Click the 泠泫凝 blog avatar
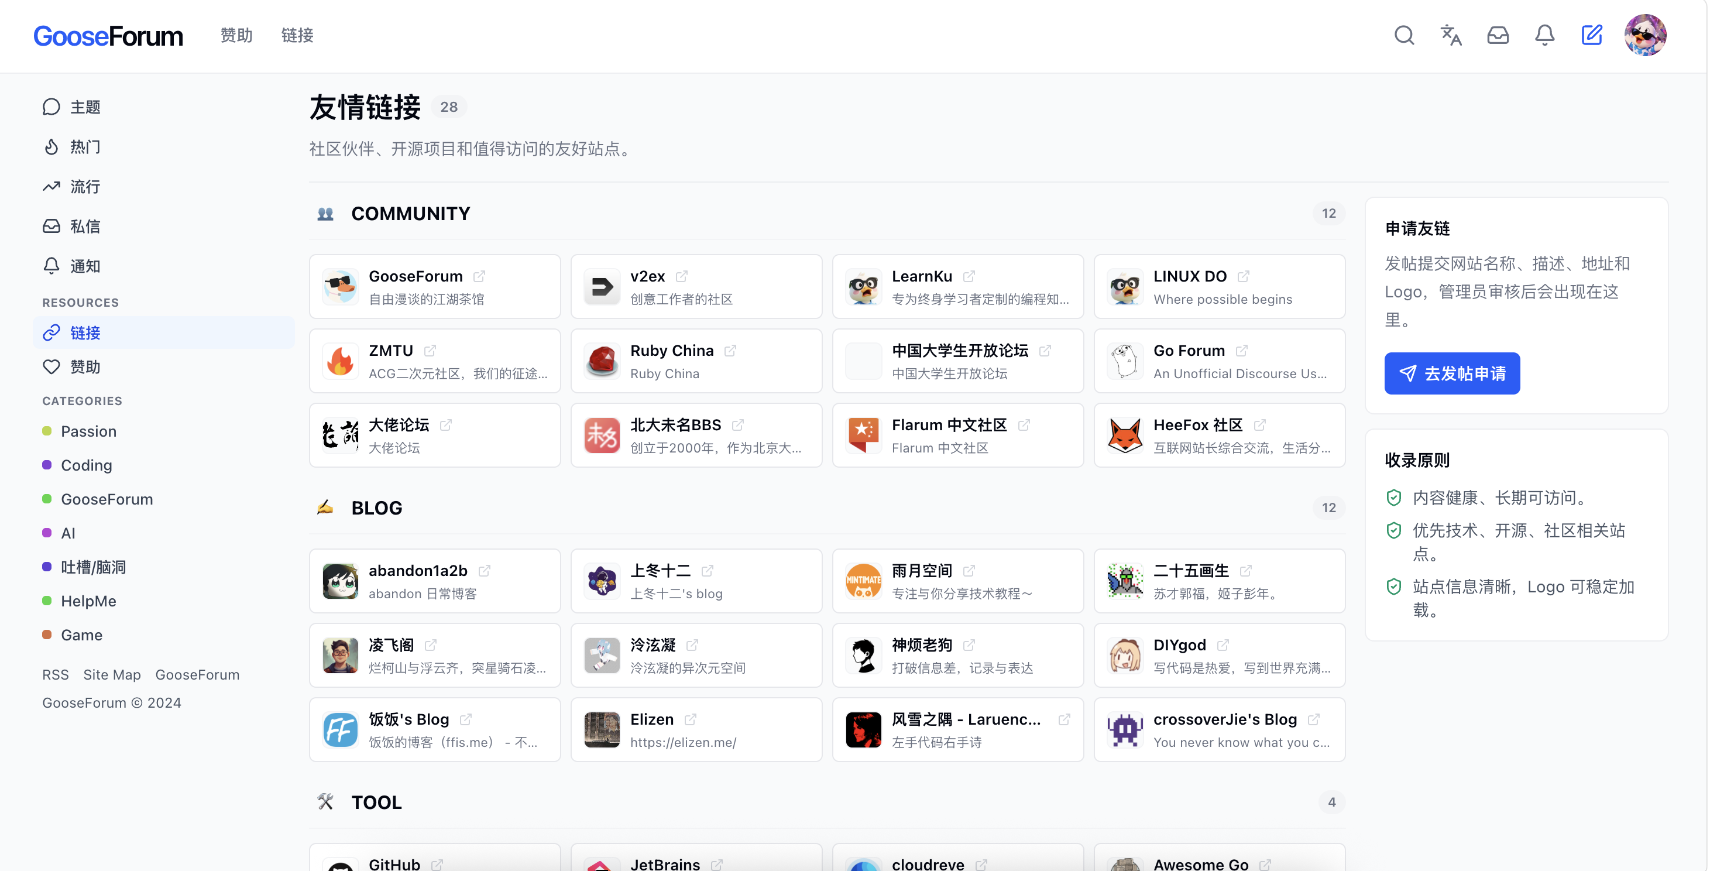This screenshot has height=871, width=1710. coord(602,655)
